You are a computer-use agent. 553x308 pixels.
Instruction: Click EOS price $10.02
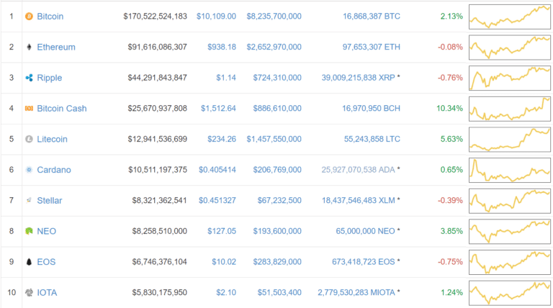[x=224, y=262]
